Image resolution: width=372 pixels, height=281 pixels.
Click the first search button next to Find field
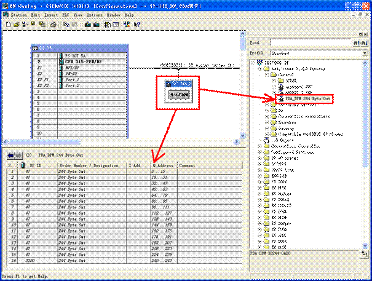[x=355, y=42]
